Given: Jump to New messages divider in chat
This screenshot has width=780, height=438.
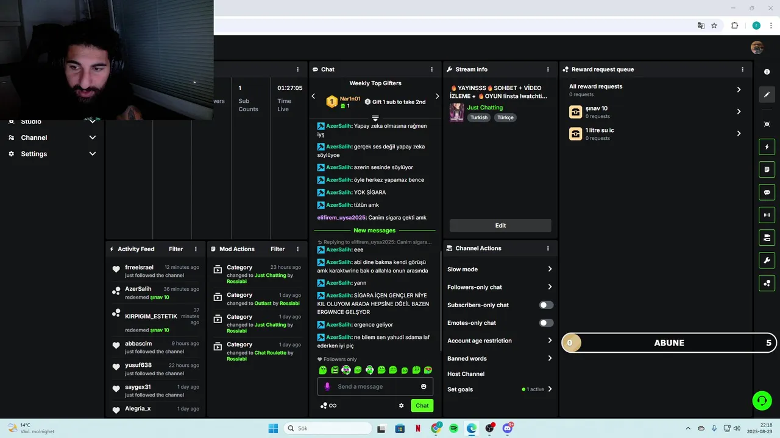Looking at the screenshot, I should pos(375,231).
